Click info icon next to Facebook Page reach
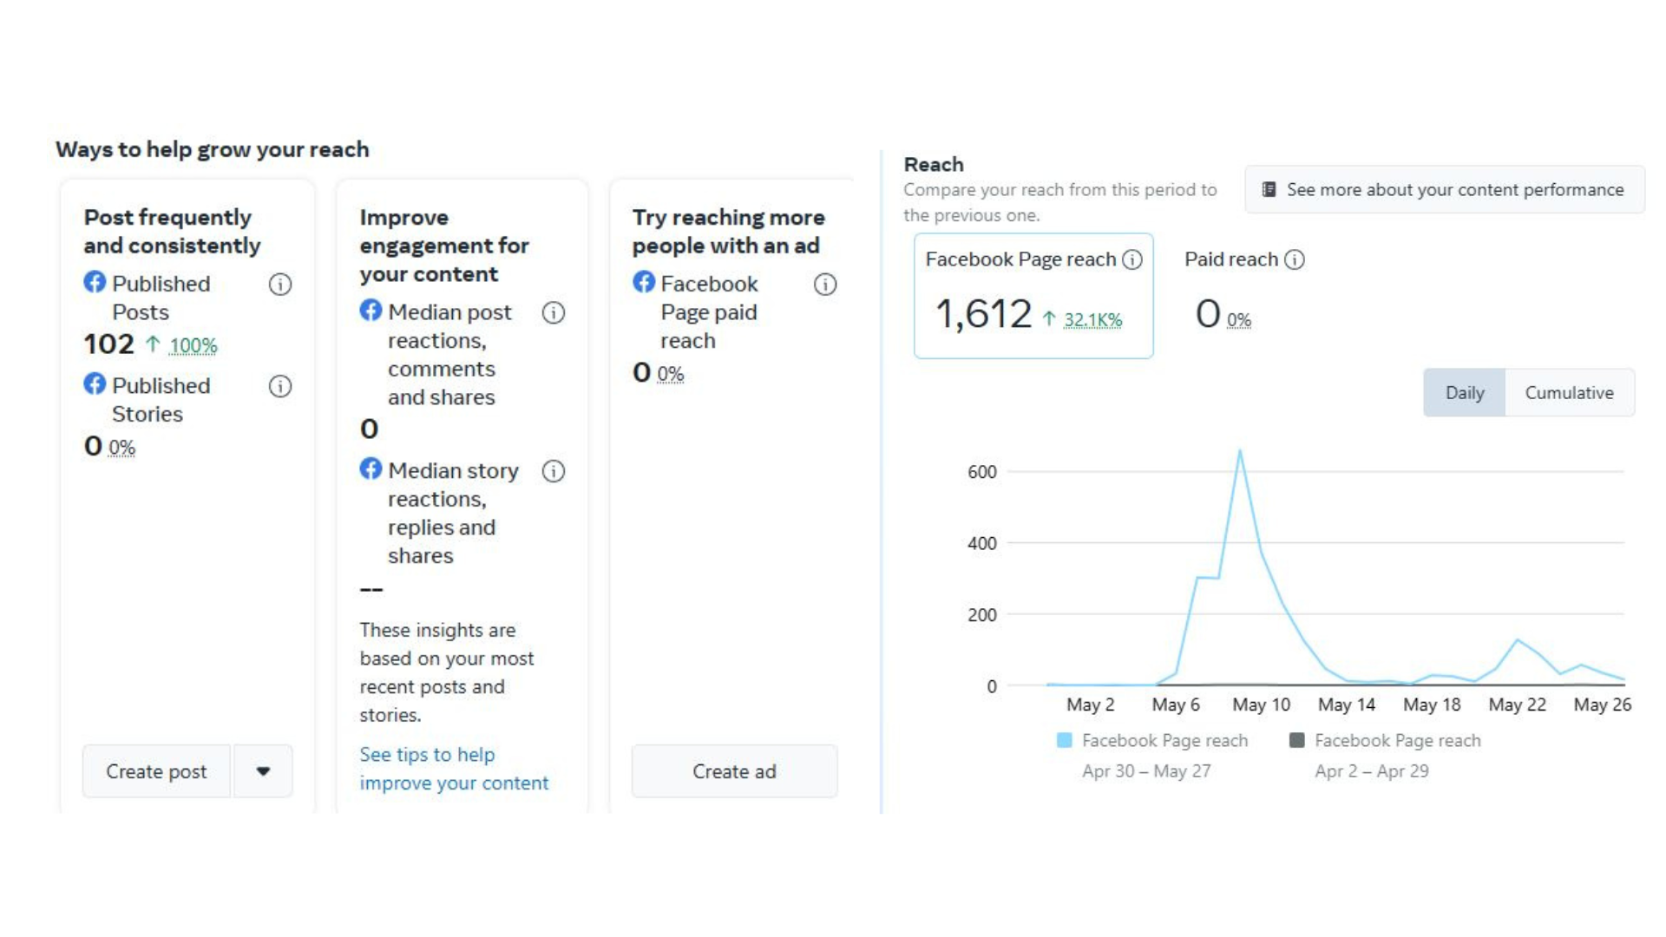This screenshot has height=937, width=1666. pos(1131,259)
